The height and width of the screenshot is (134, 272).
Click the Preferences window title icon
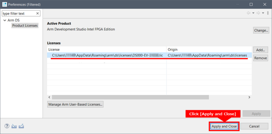(4, 4)
